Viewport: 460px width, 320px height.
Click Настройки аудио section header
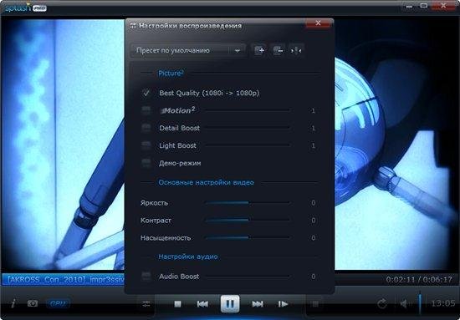(x=187, y=257)
